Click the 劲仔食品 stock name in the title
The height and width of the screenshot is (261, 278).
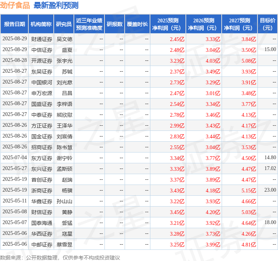coord(15,5)
